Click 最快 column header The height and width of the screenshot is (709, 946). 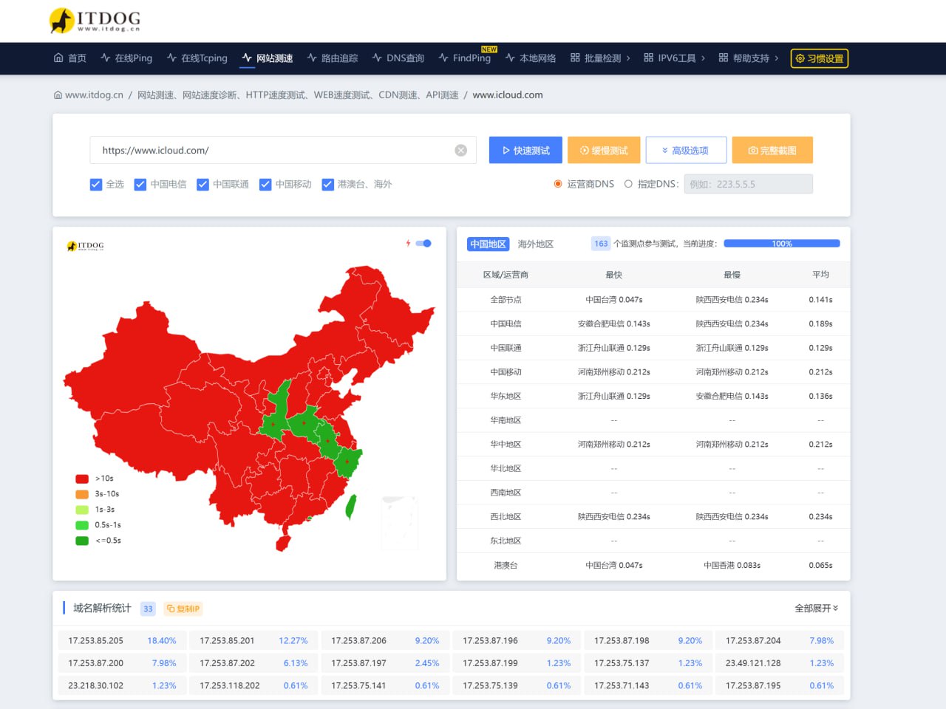point(613,275)
